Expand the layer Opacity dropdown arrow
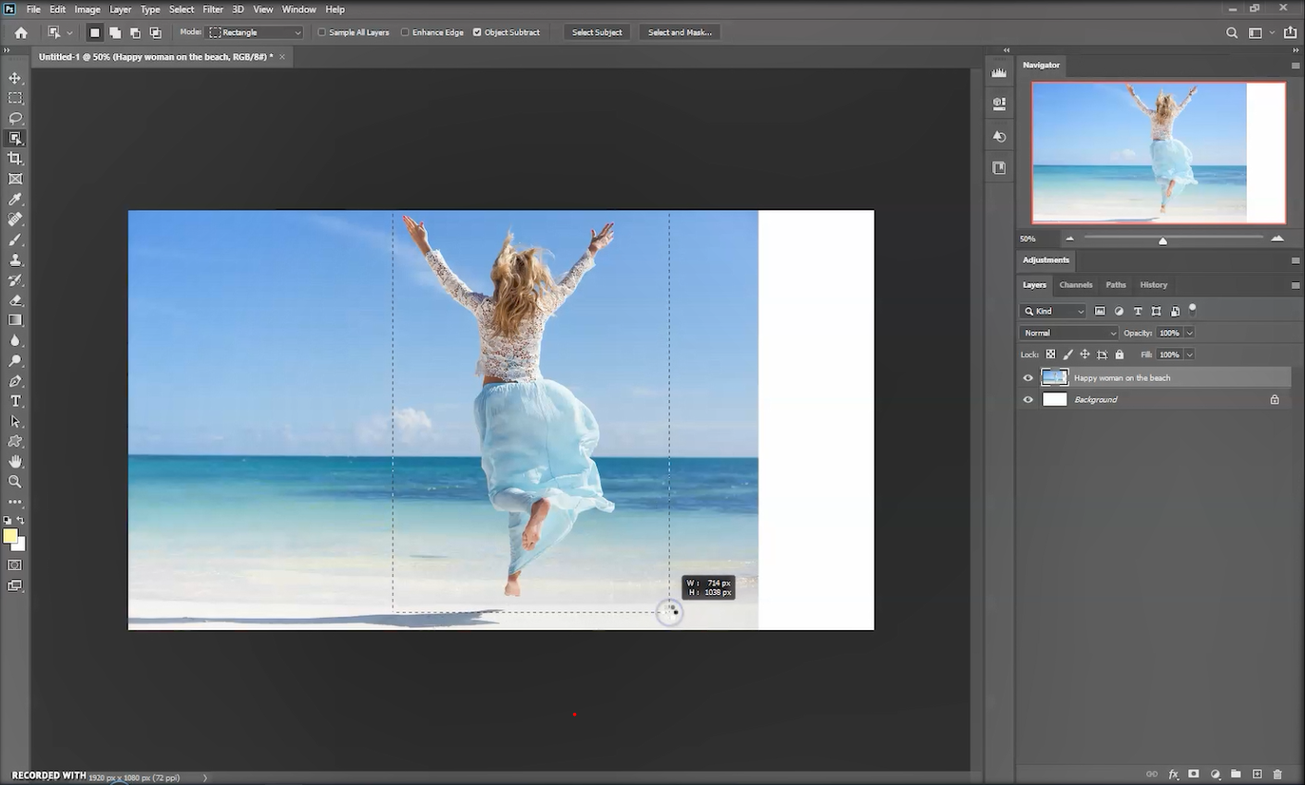 click(x=1189, y=333)
